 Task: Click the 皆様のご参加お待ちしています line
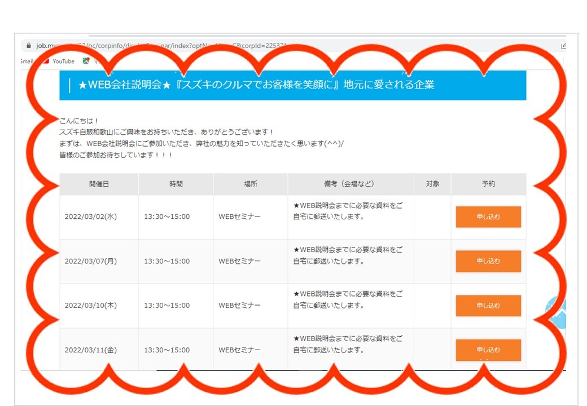pos(116,155)
